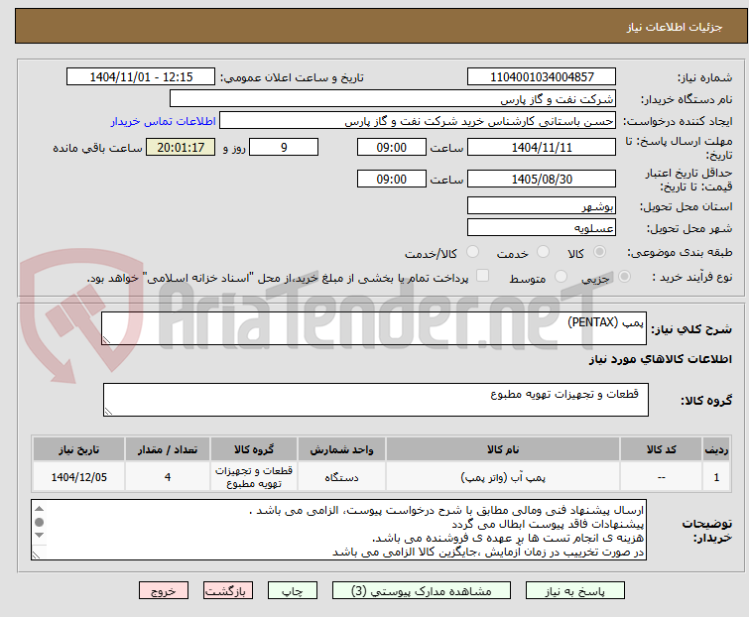Click the resize handle of goods group box

(108, 412)
